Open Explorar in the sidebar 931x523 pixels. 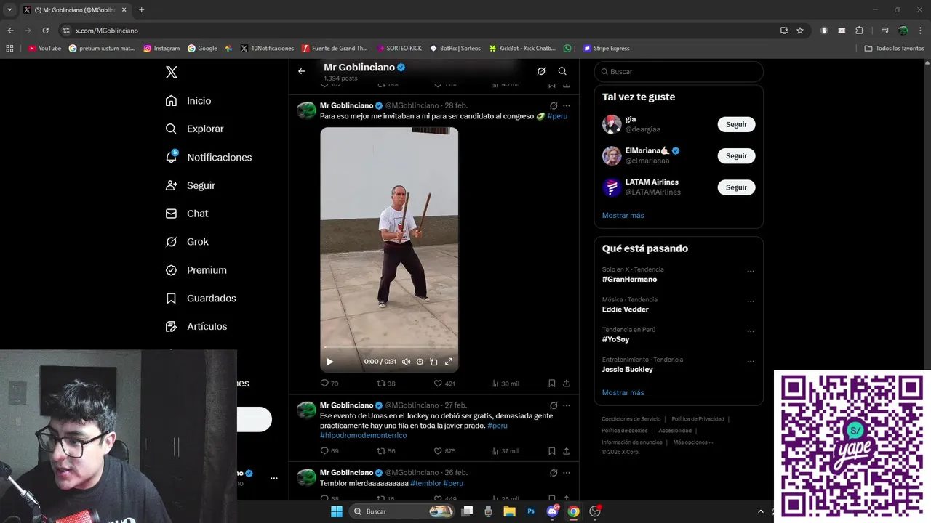coord(194,129)
